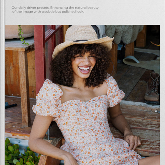This screenshot has height=165, width=165.
Task: Click the rolled rug on the floor inside
Action: 131,60
